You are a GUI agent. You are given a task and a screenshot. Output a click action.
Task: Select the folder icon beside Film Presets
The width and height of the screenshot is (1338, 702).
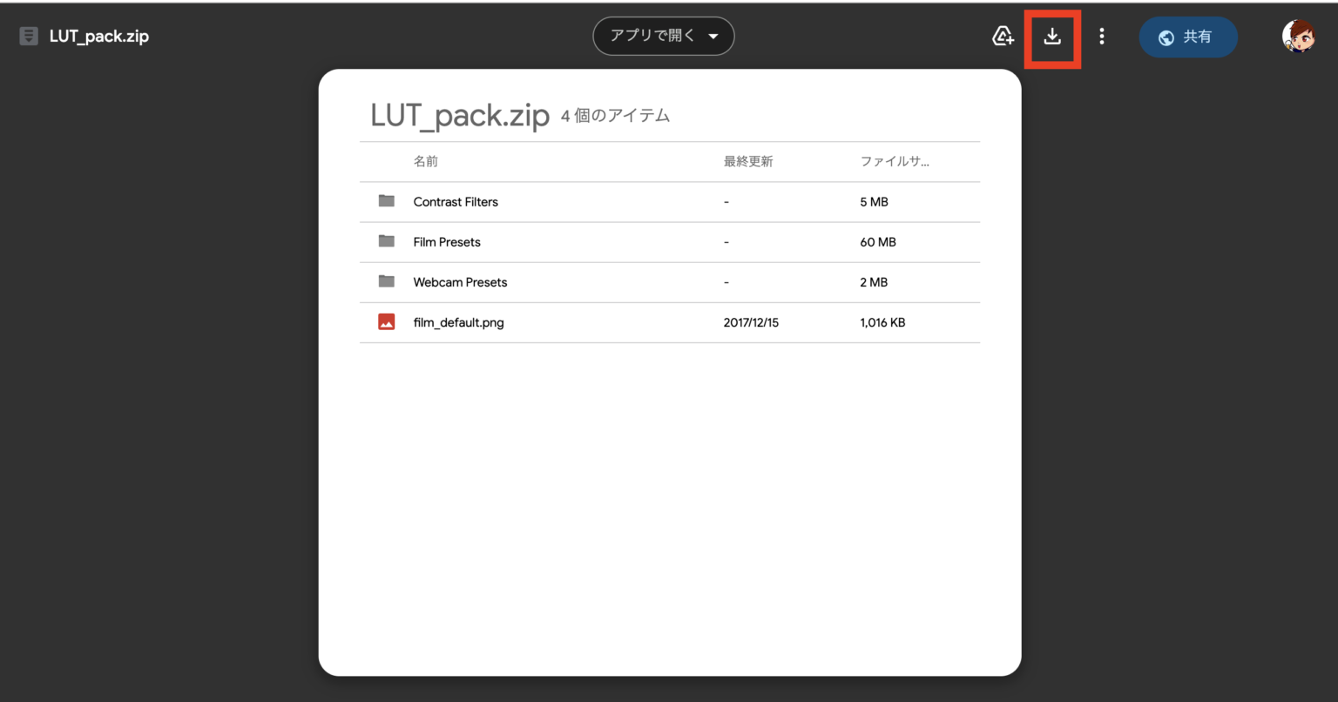(386, 241)
